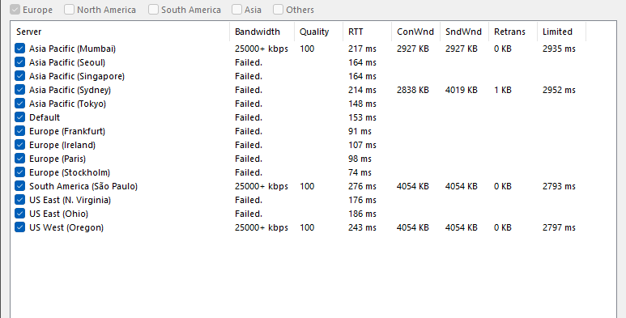Sort by the Limited column header
Screen dimensions: 626x318
(562, 32)
